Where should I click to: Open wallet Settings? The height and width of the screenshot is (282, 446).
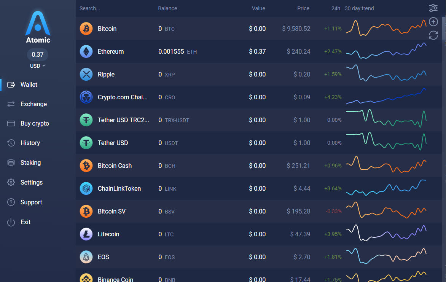click(x=32, y=182)
